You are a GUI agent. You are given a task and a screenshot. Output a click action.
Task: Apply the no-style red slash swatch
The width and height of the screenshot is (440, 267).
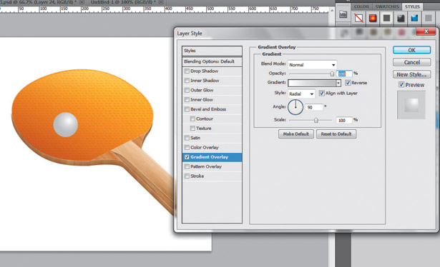[x=358, y=19]
